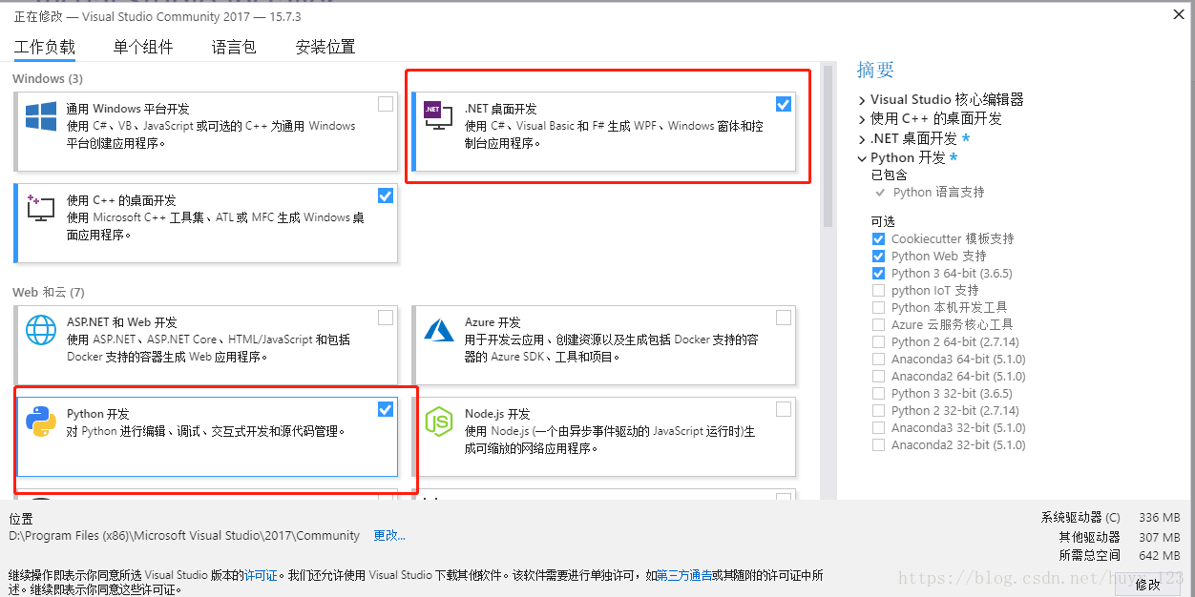Click the Node.js hexagon logo icon
Viewport: 1195px width, 597px height.
438,421
